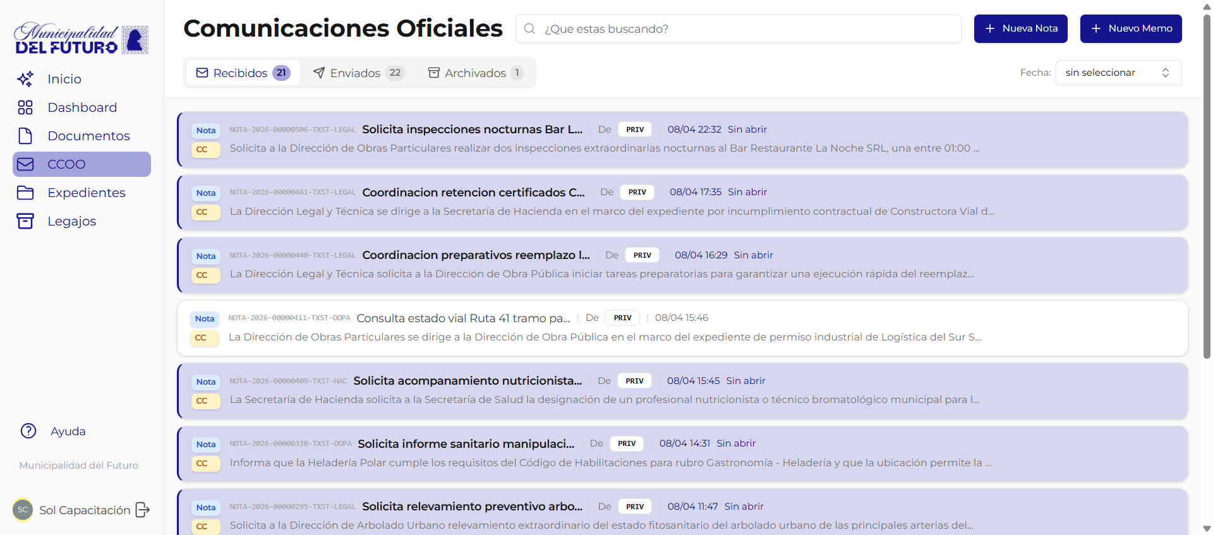Select the CCOO envelope icon
This screenshot has width=1213, height=535.
(x=25, y=164)
